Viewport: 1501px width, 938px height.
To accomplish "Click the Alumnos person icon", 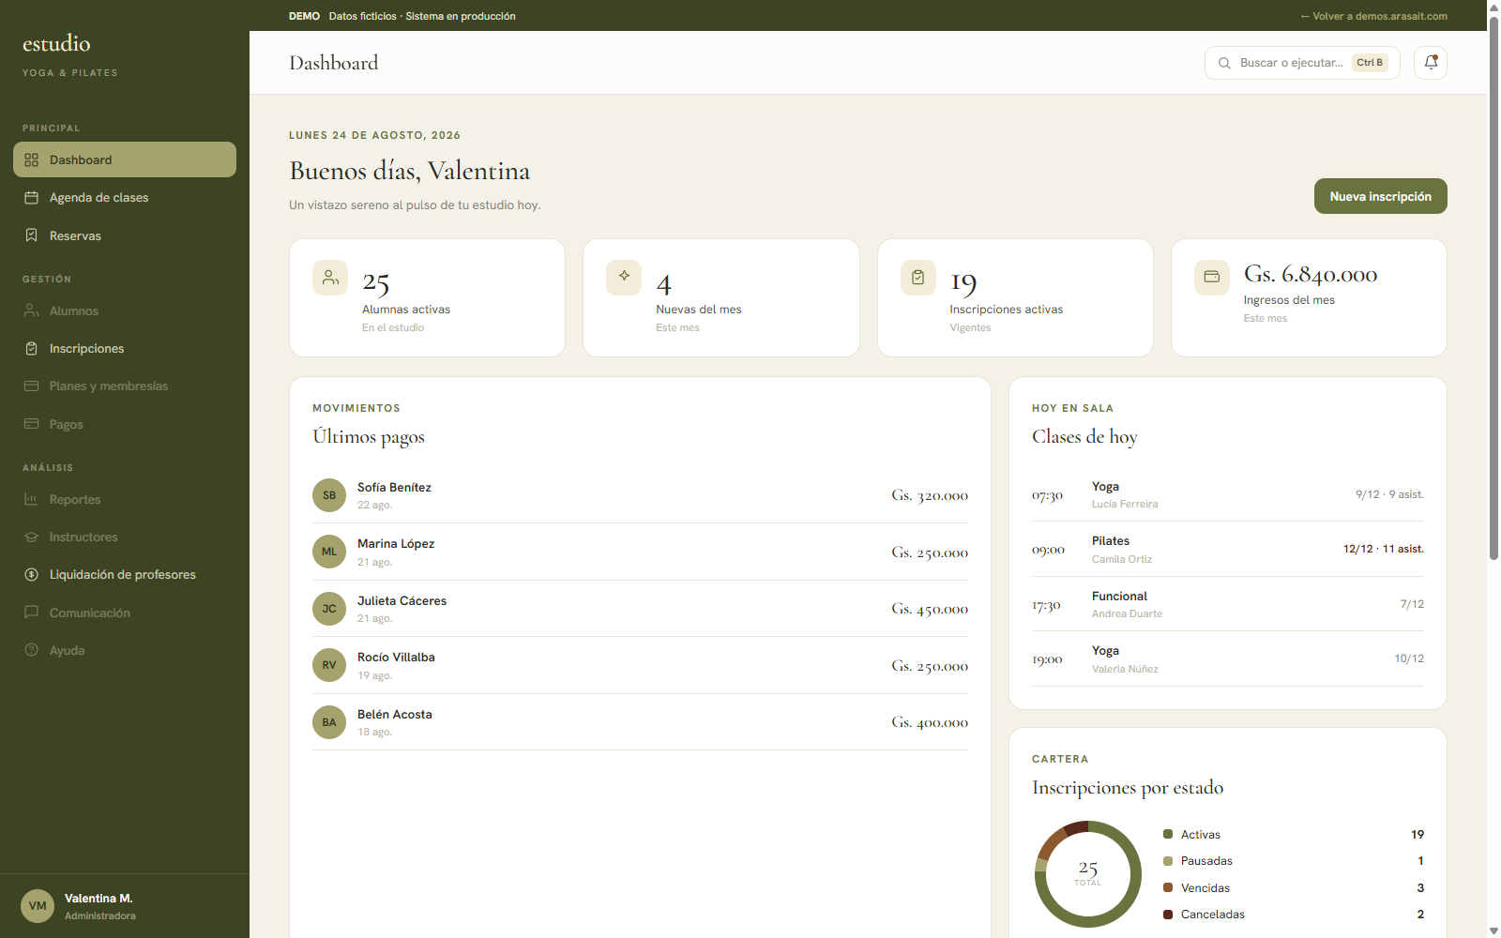I will click(x=31, y=310).
